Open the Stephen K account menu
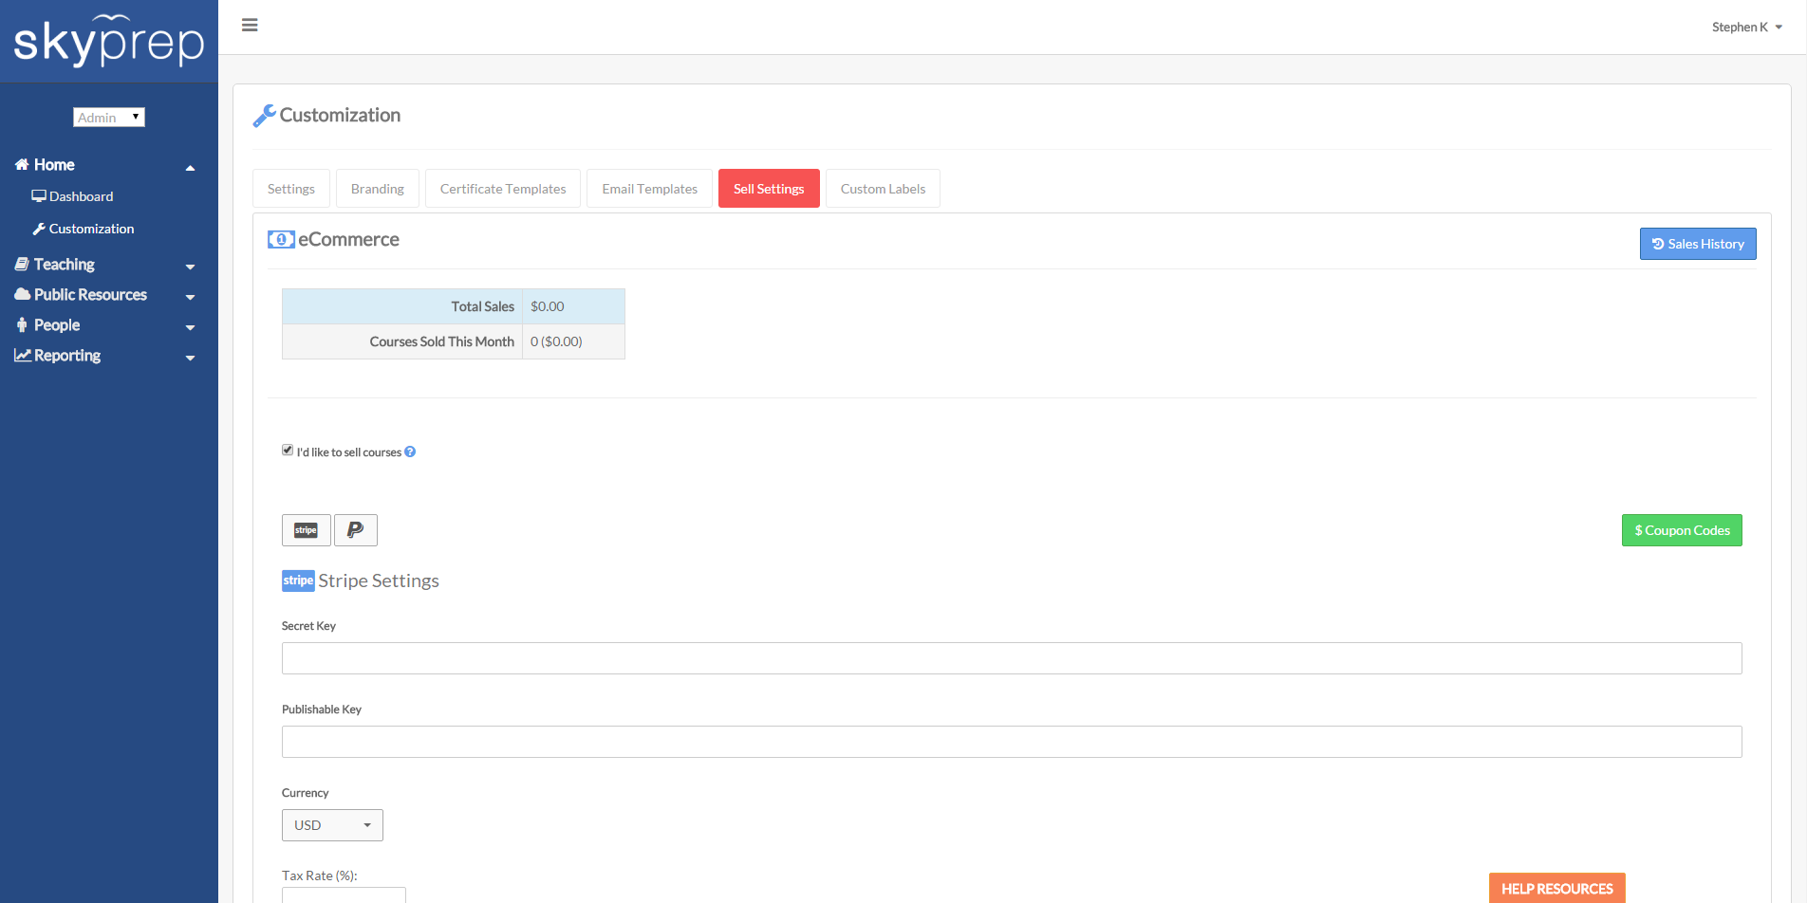 point(1746,27)
